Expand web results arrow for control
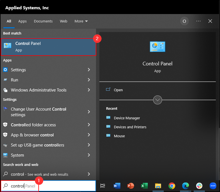Viewport: 220px width, 192px height. (89, 174)
